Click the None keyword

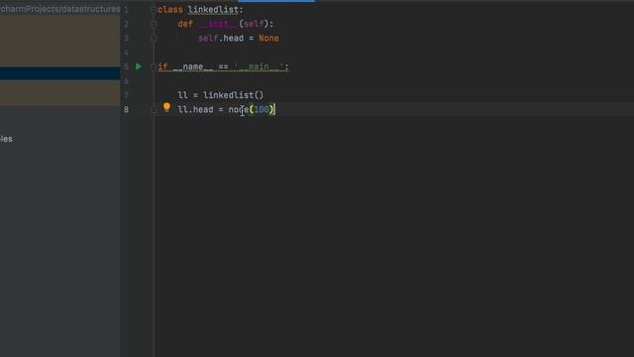(268, 39)
